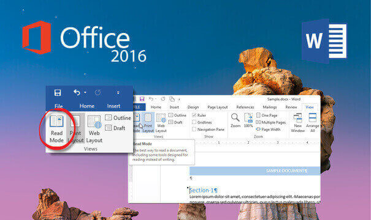Switch to the Insert tab in the Word window
The image size is (371, 220).
(x=174, y=107)
